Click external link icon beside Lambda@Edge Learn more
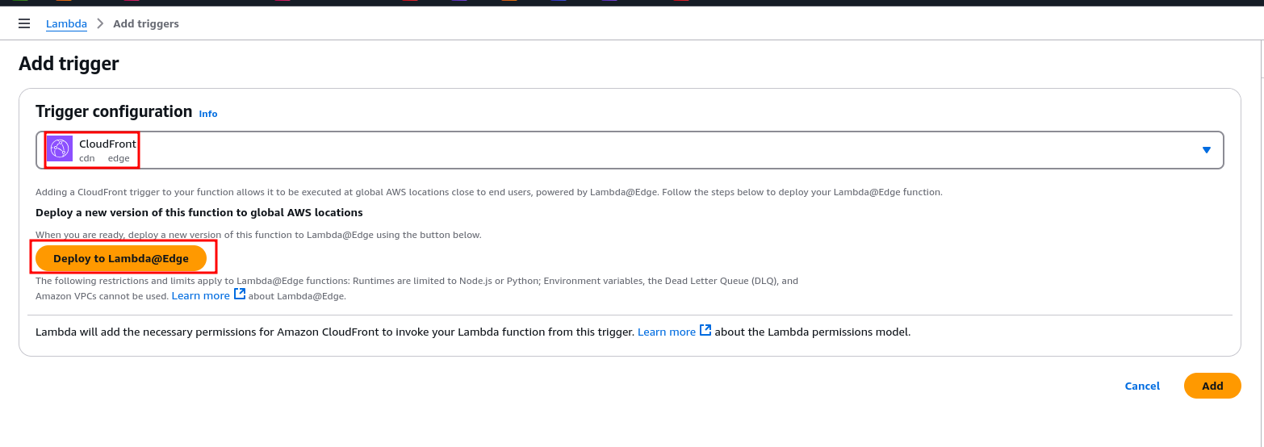This screenshot has height=447, width=1264. pos(240,295)
